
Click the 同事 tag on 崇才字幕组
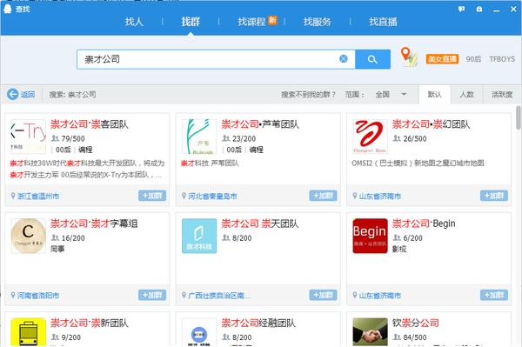pyautogui.click(x=57, y=249)
